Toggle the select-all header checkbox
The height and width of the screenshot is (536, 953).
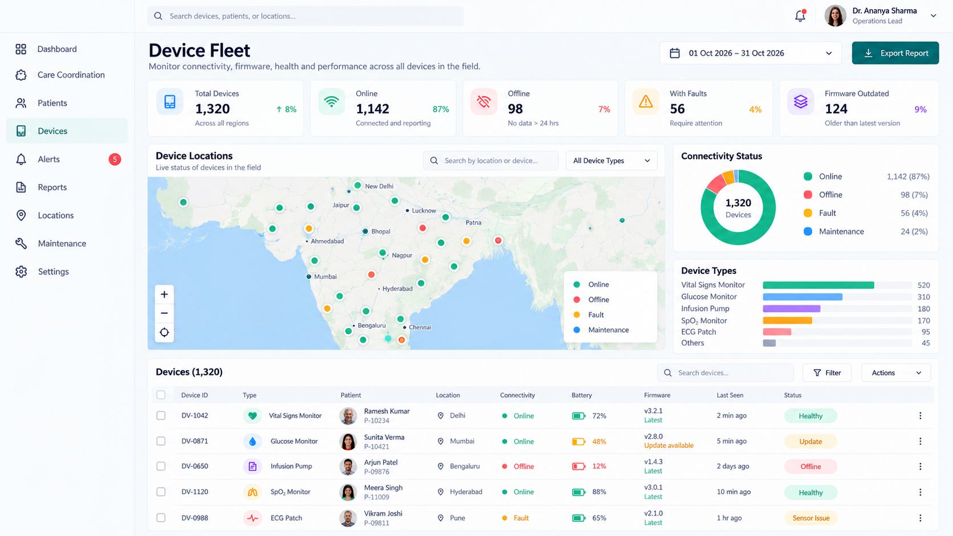[x=161, y=395]
